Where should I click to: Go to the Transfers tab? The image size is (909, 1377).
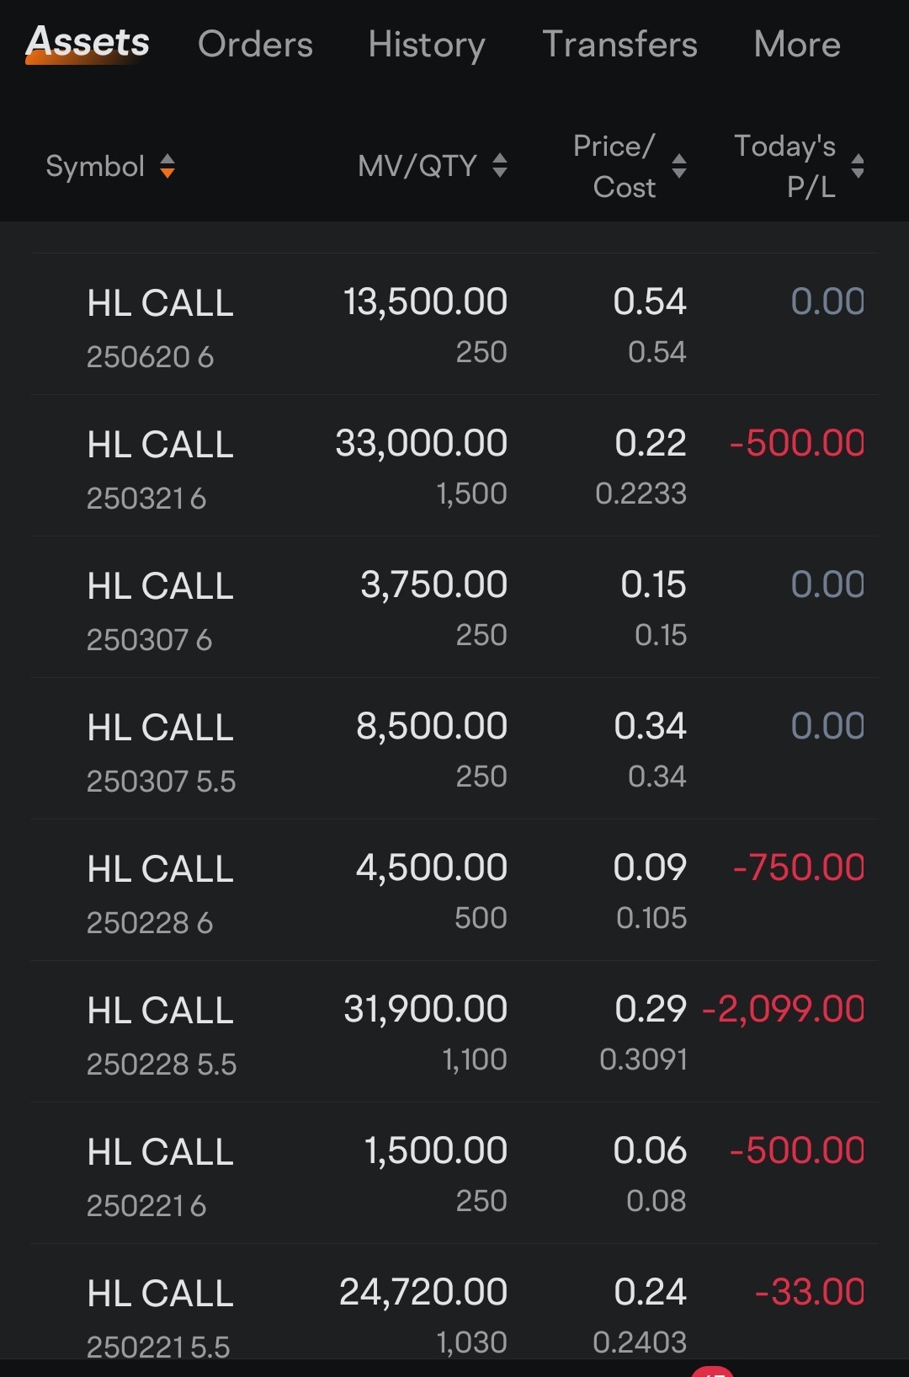coord(619,44)
